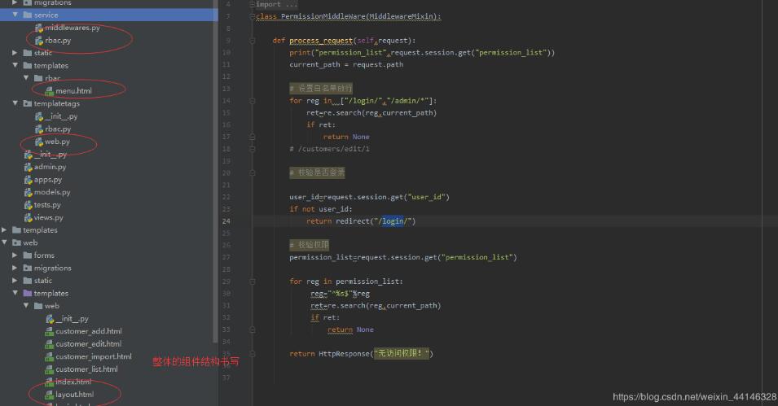Select customer_add.html template icon

tap(50, 331)
